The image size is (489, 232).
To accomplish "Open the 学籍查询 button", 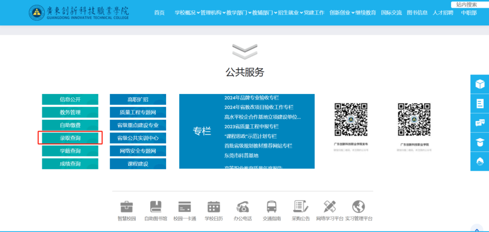I will click(70, 151).
